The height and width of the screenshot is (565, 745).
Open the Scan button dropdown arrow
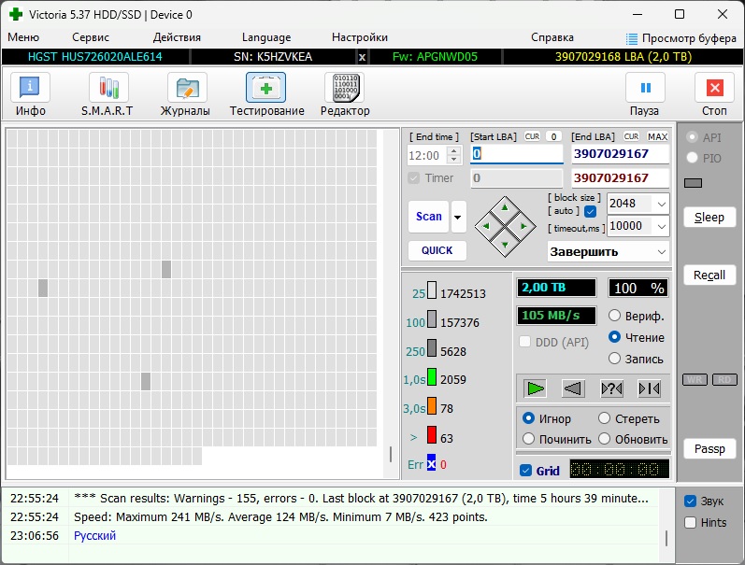(x=458, y=217)
